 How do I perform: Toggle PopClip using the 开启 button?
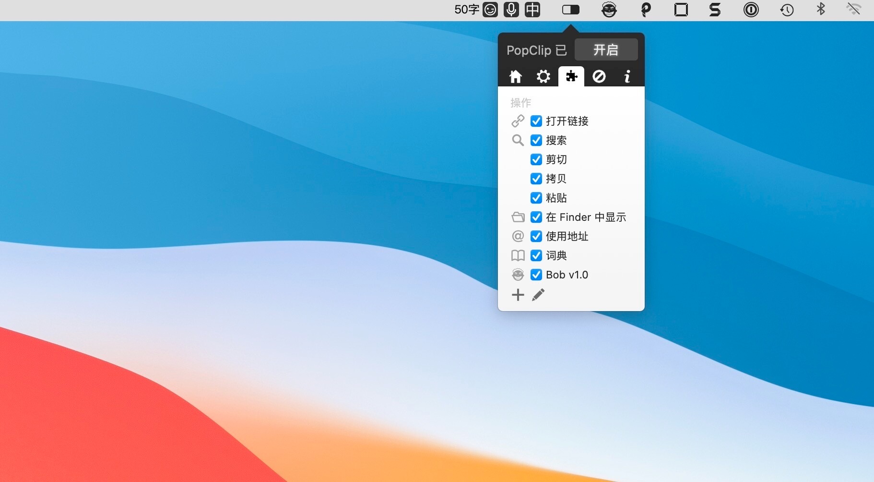point(606,50)
